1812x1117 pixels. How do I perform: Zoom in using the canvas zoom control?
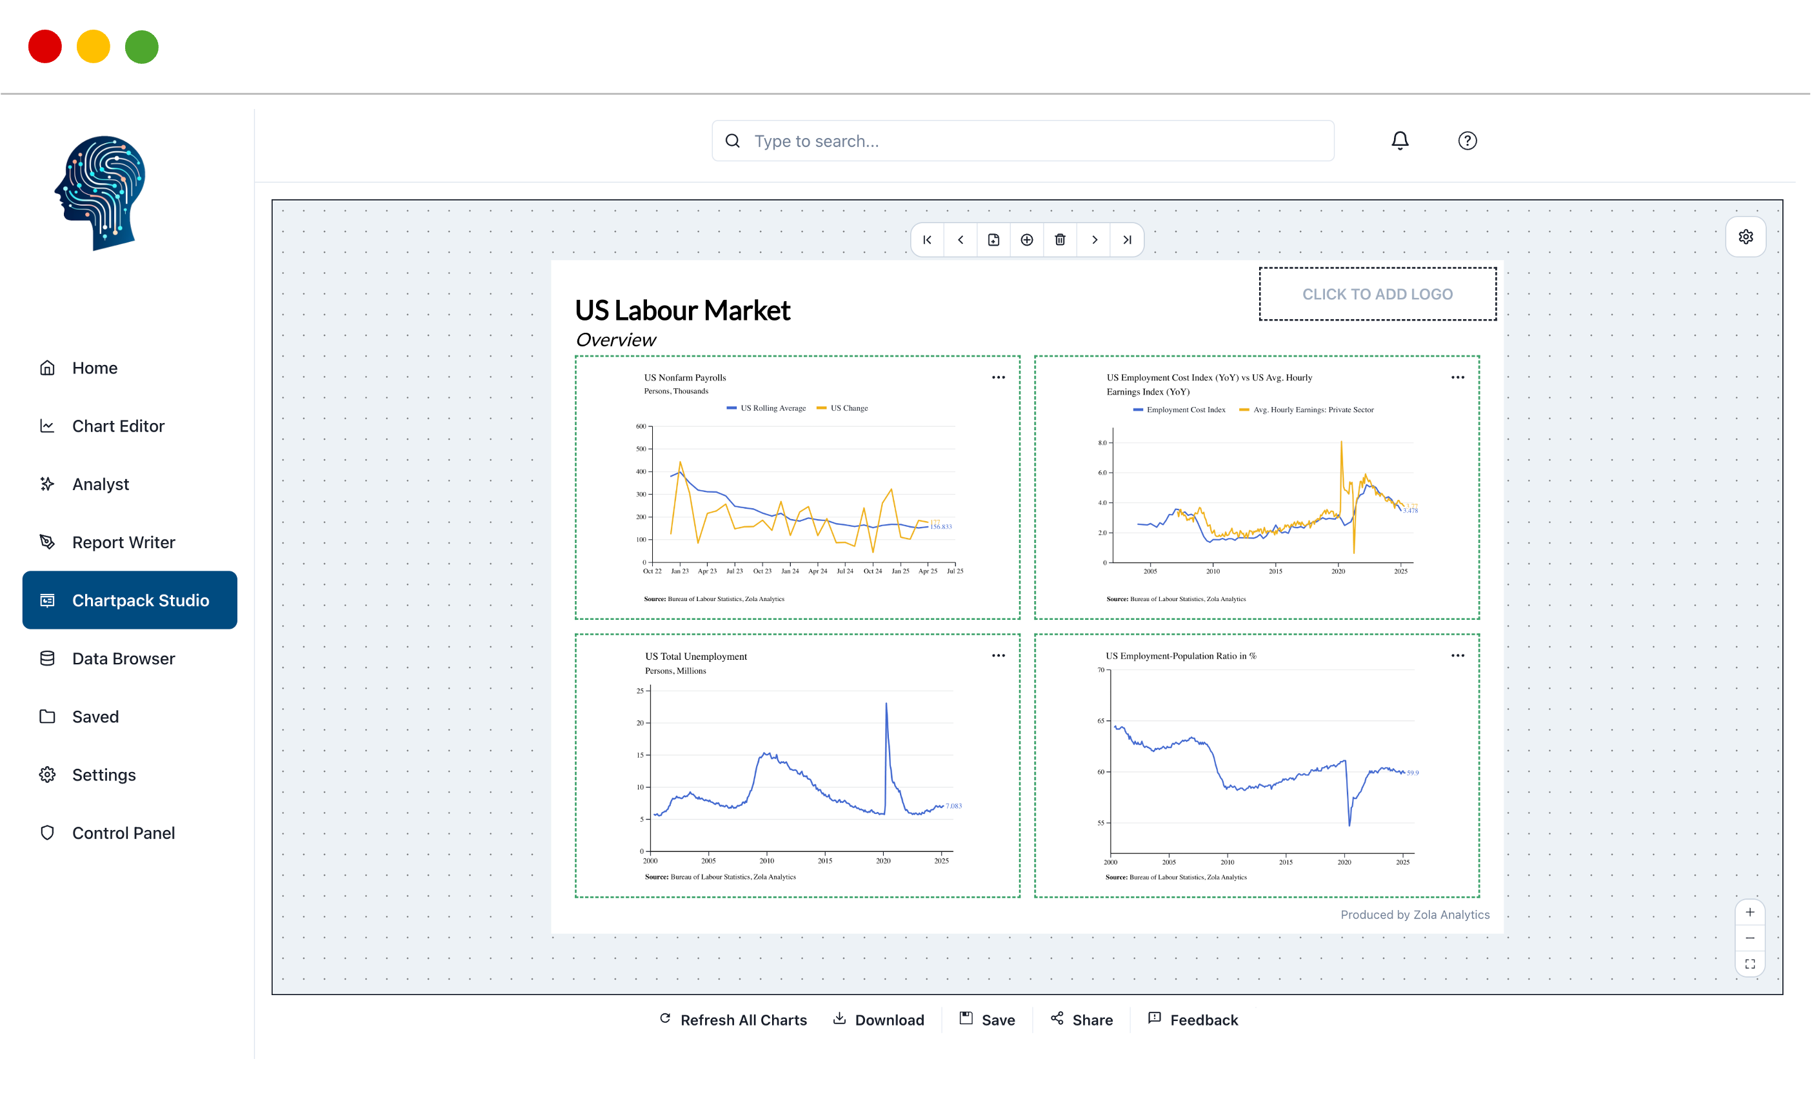point(1750,912)
